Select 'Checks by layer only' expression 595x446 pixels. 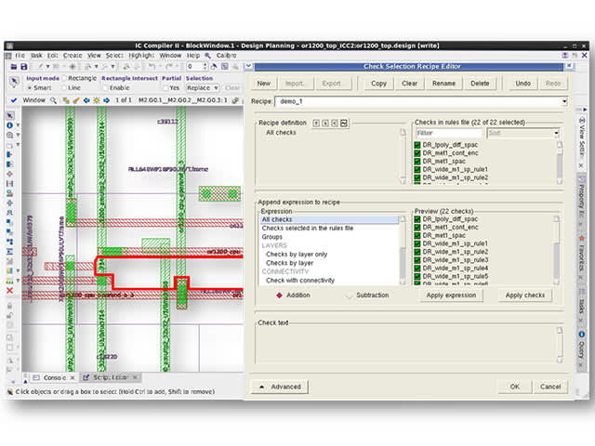pos(297,255)
